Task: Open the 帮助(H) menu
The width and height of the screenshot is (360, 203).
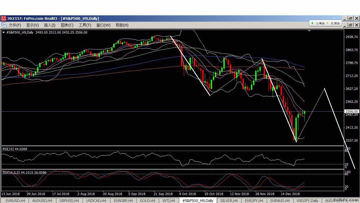Action: click(x=122, y=25)
